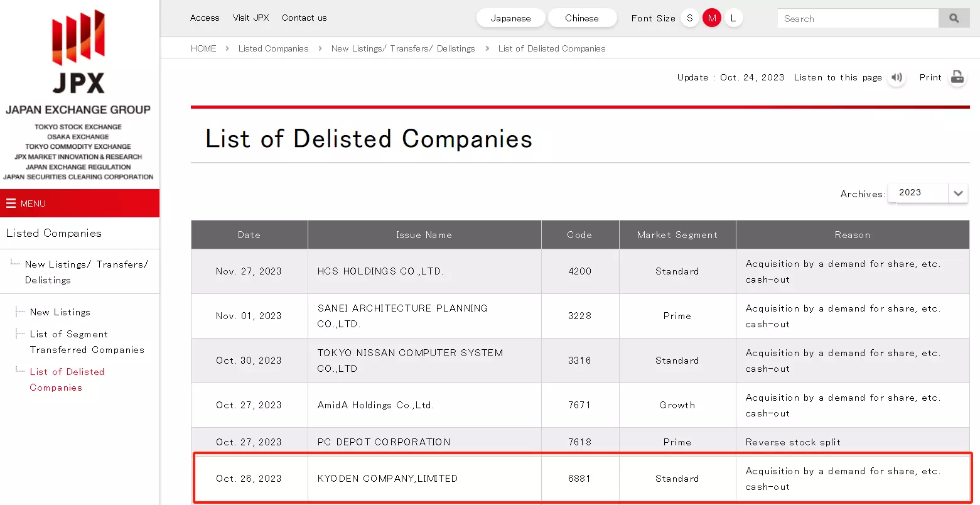Switch language to Chinese
The width and height of the screenshot is (980, 505).
click(581, 18)
